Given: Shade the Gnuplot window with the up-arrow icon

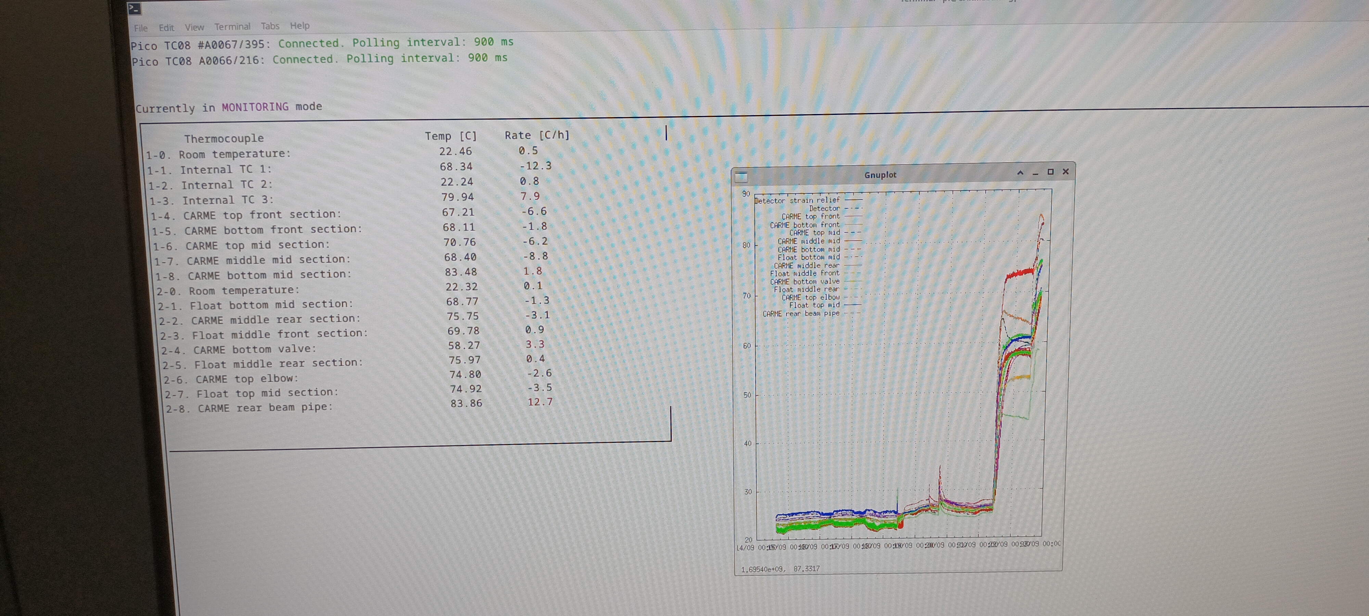Looking at the screenshot, I should tap(1020, 173).
